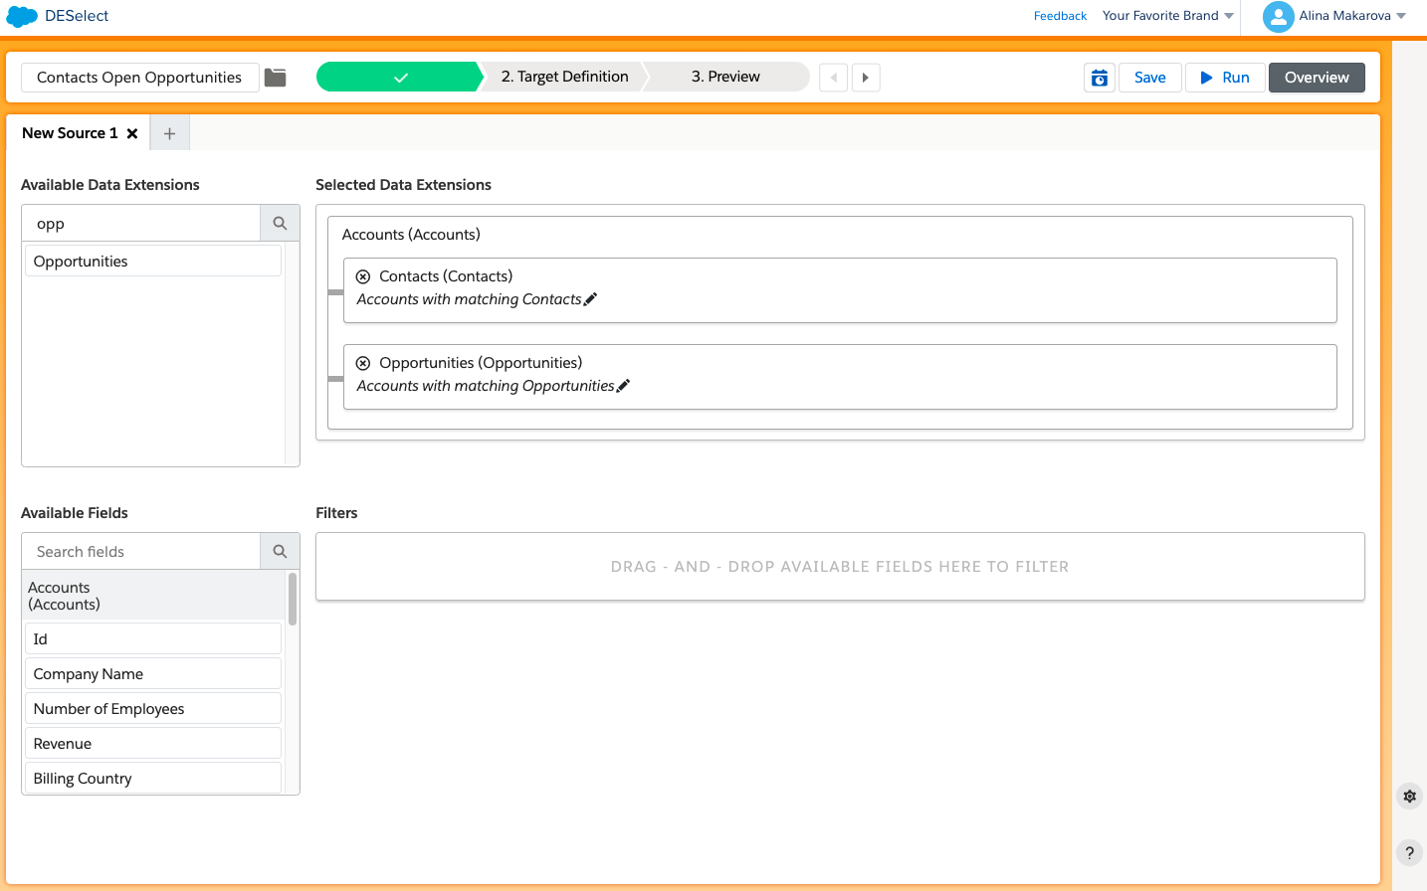Click the next step arrow
This screenshot has width=1427, height=891.
click(x=866, y=78)
